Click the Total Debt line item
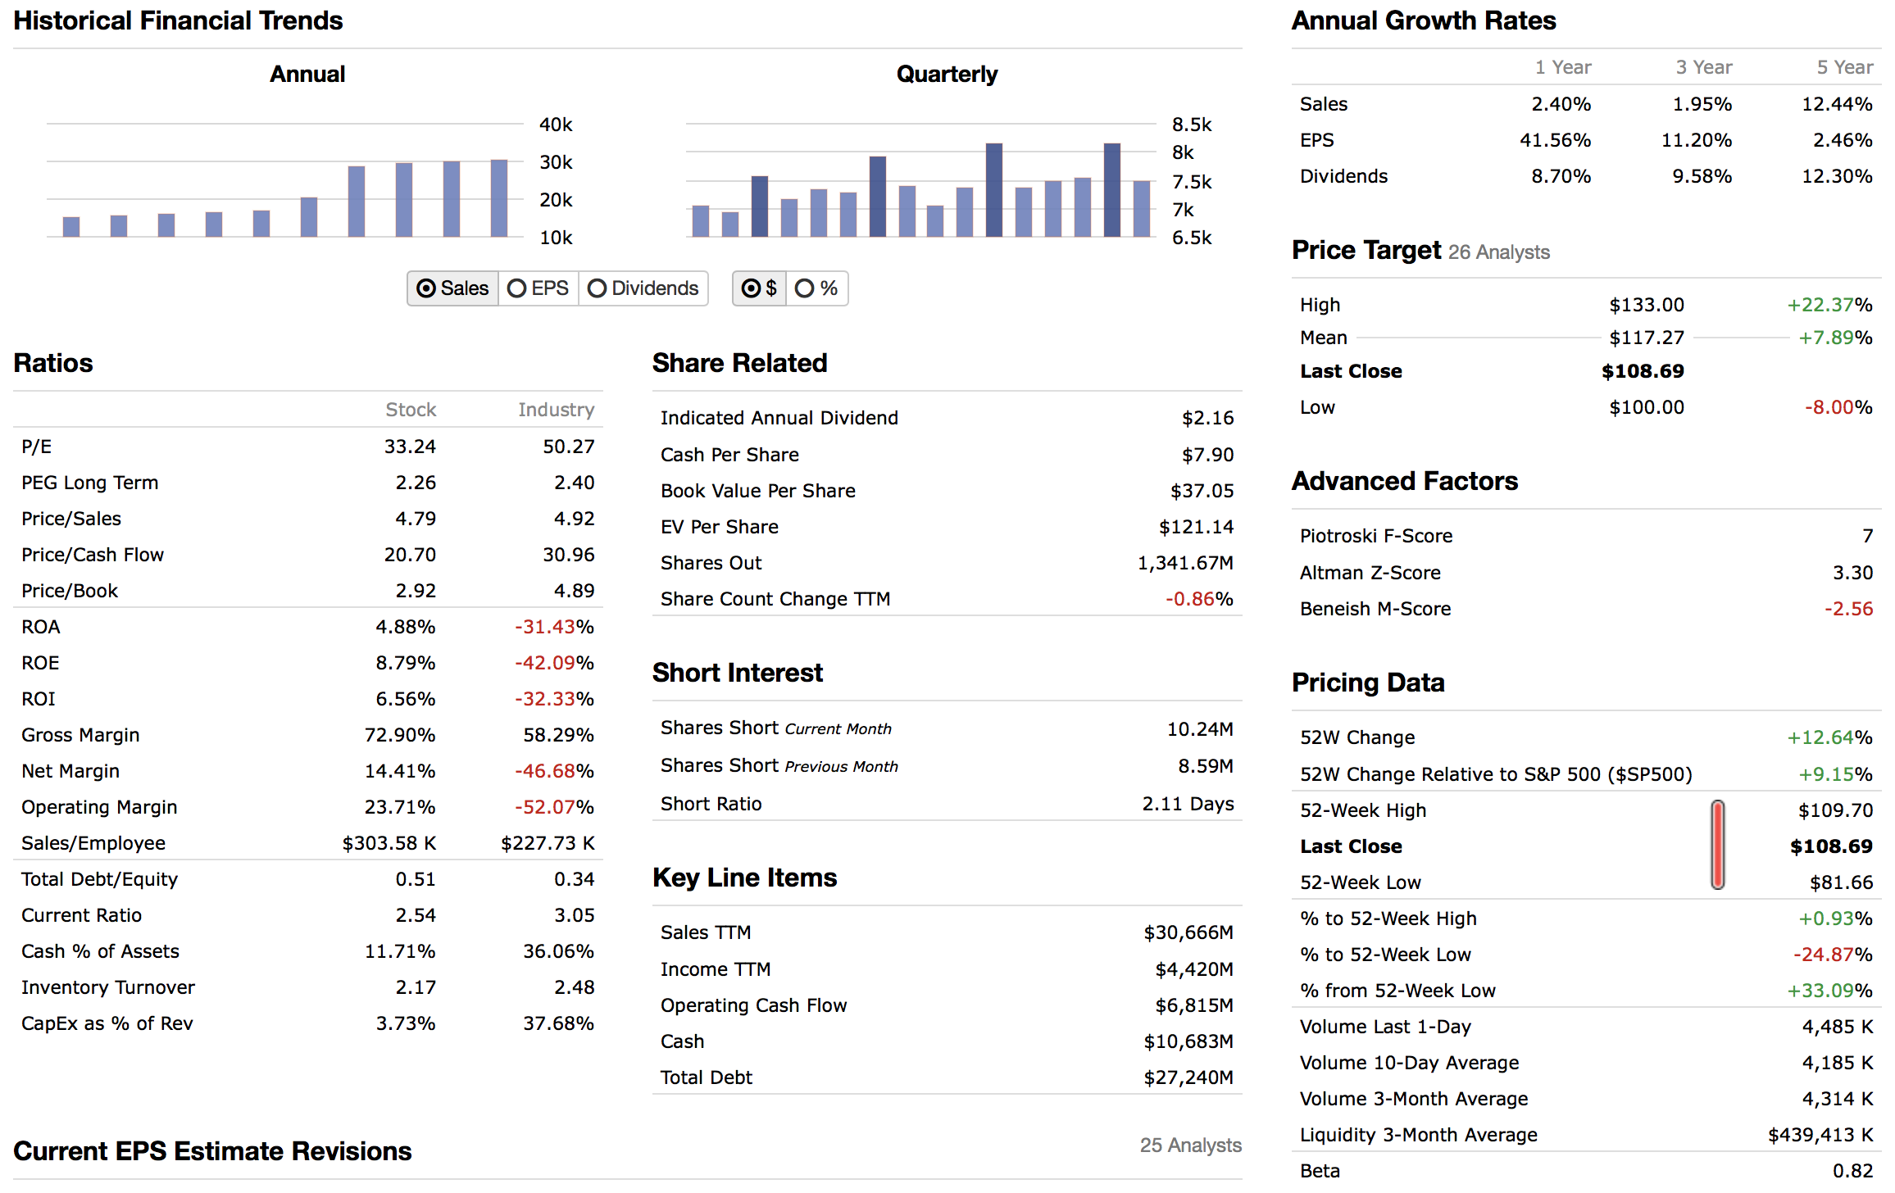This screenshot has width=1895, height=1193. coord(706,1077)
